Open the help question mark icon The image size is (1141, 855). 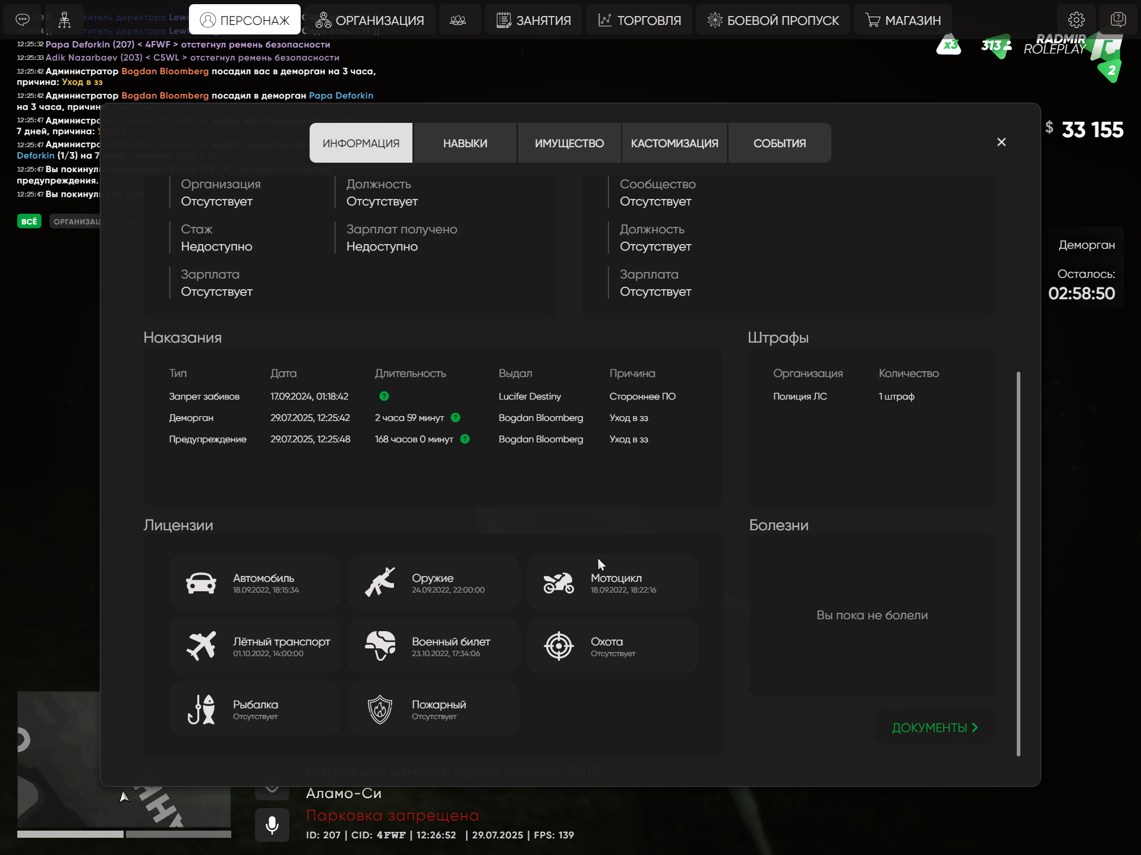[1118, 20]
